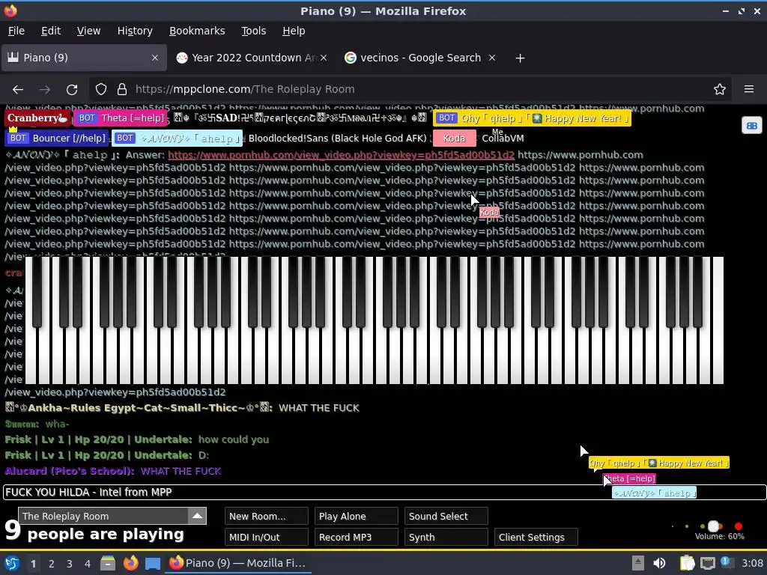Select the ANONY ahelp bot name tag
767x575 pixels.
point(177,139)
